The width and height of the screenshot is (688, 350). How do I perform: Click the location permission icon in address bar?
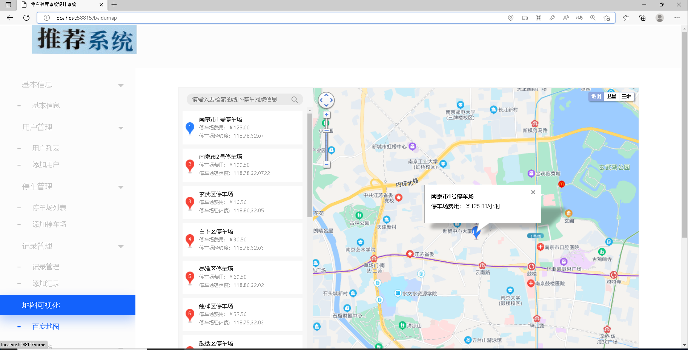(x=511, y=18)
